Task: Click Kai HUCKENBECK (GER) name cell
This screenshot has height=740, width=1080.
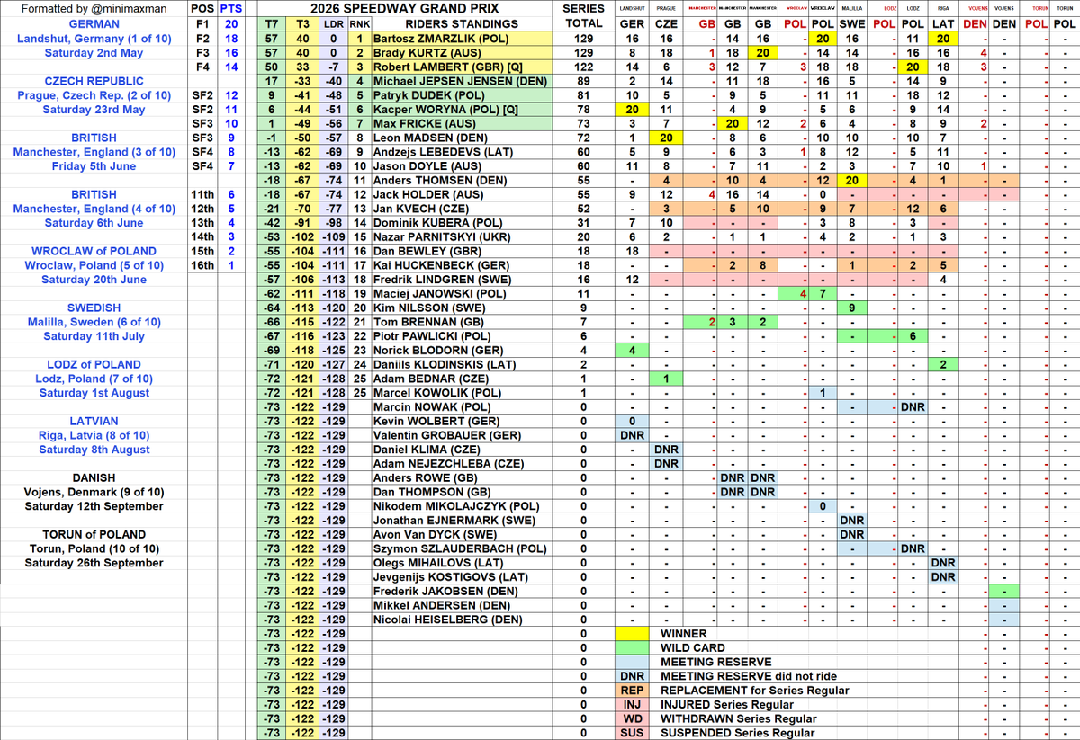Action: (x=461, y=265)
